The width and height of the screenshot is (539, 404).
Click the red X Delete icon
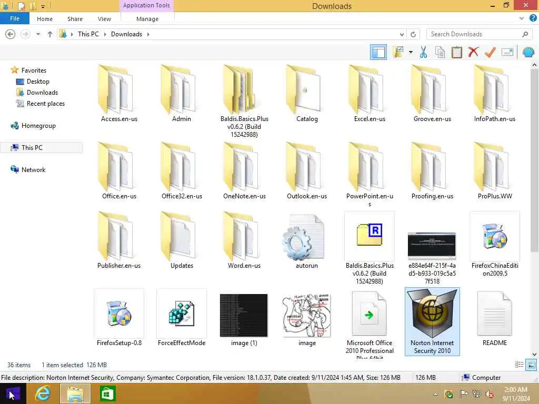(473, 52)
